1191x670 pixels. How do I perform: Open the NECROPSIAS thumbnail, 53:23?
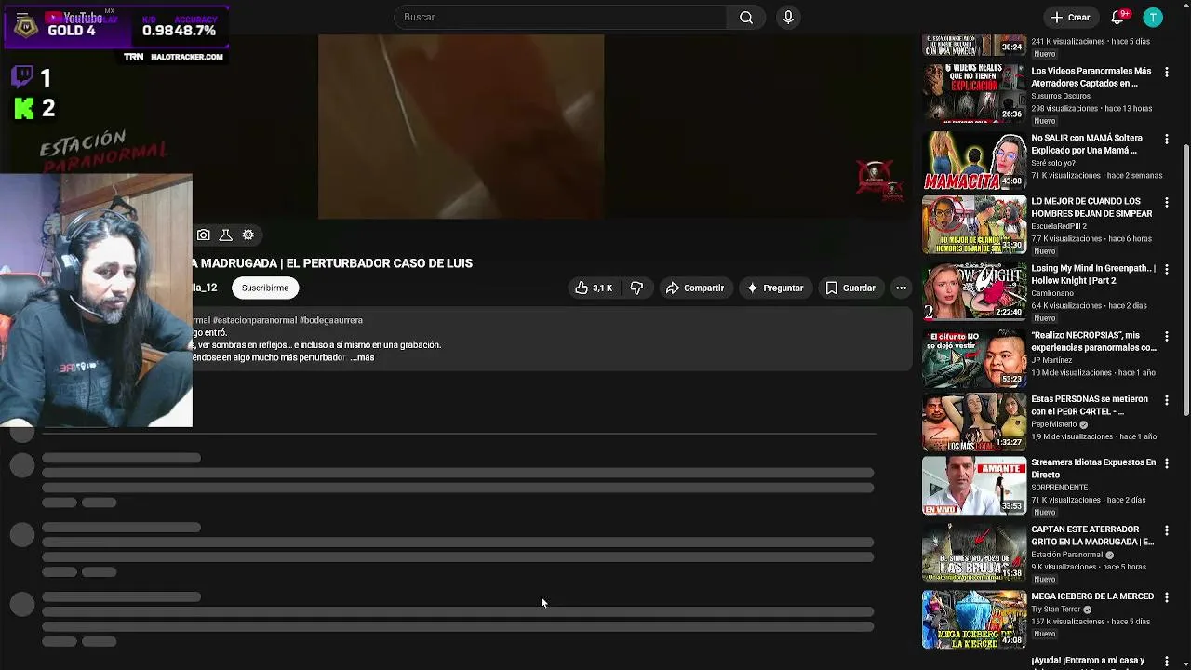point(974,358)
